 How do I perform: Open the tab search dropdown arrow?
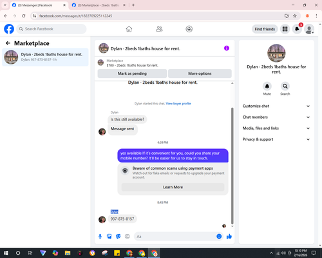coord(5,5)
